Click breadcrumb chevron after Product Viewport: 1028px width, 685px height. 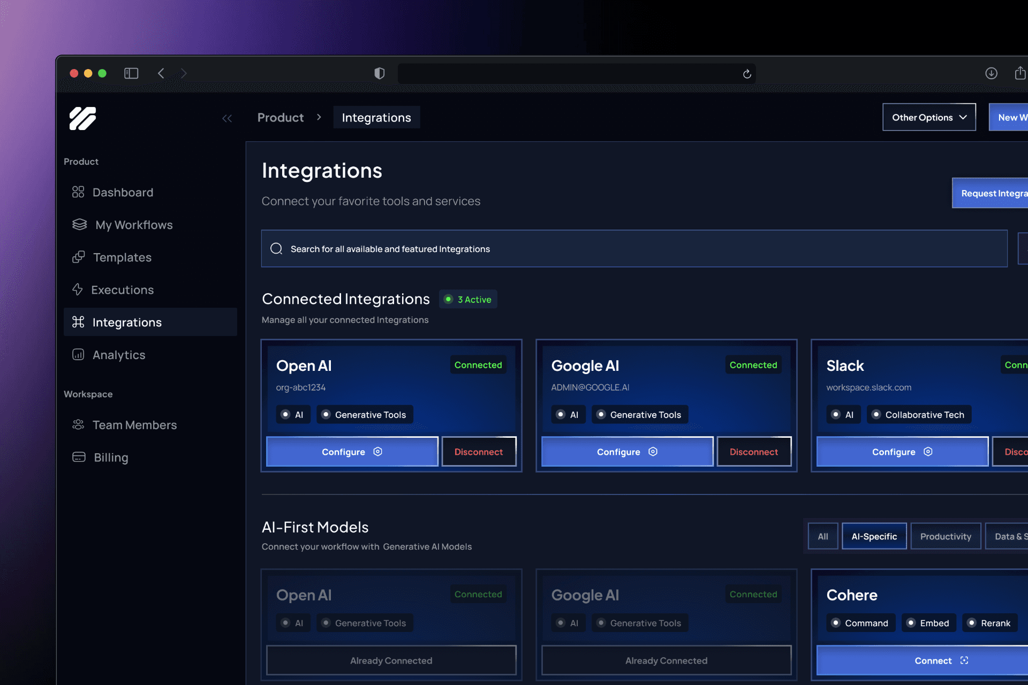click(x=319, y=117)
